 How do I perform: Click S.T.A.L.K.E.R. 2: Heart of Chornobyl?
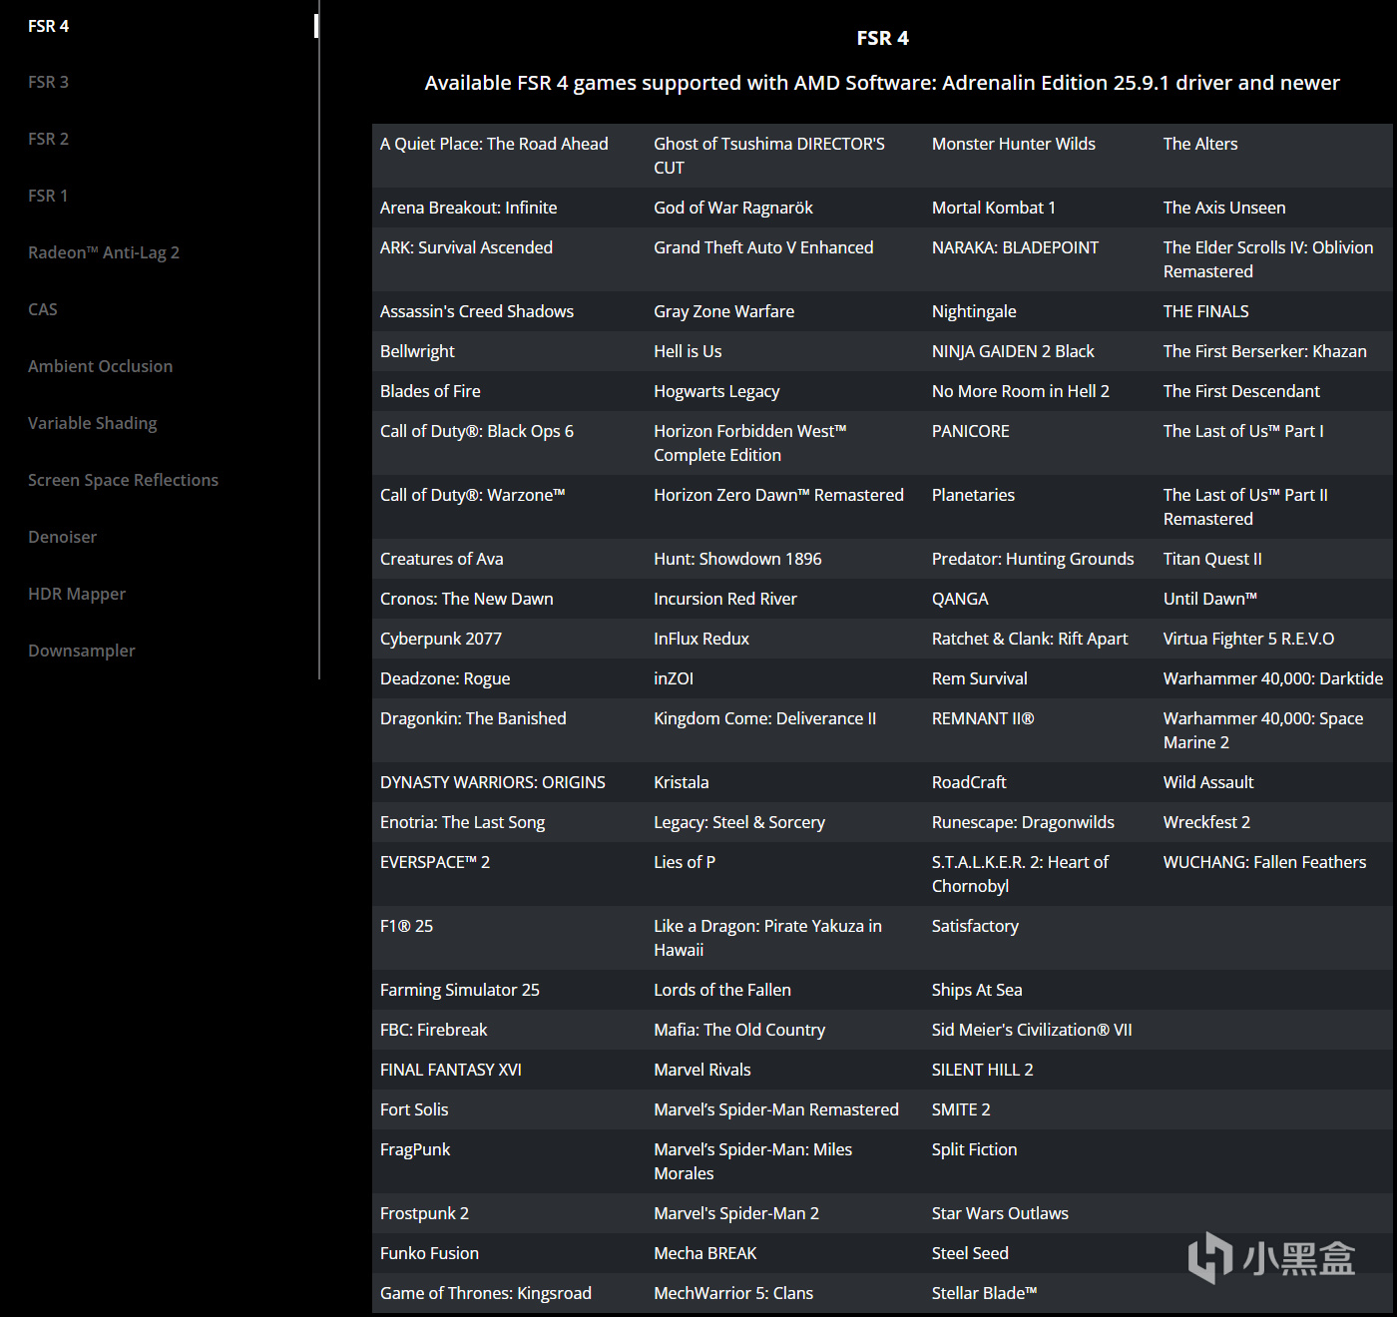click(x=1020, y=874)
